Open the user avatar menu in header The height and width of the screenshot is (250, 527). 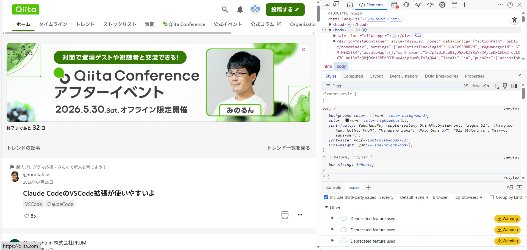255,10
